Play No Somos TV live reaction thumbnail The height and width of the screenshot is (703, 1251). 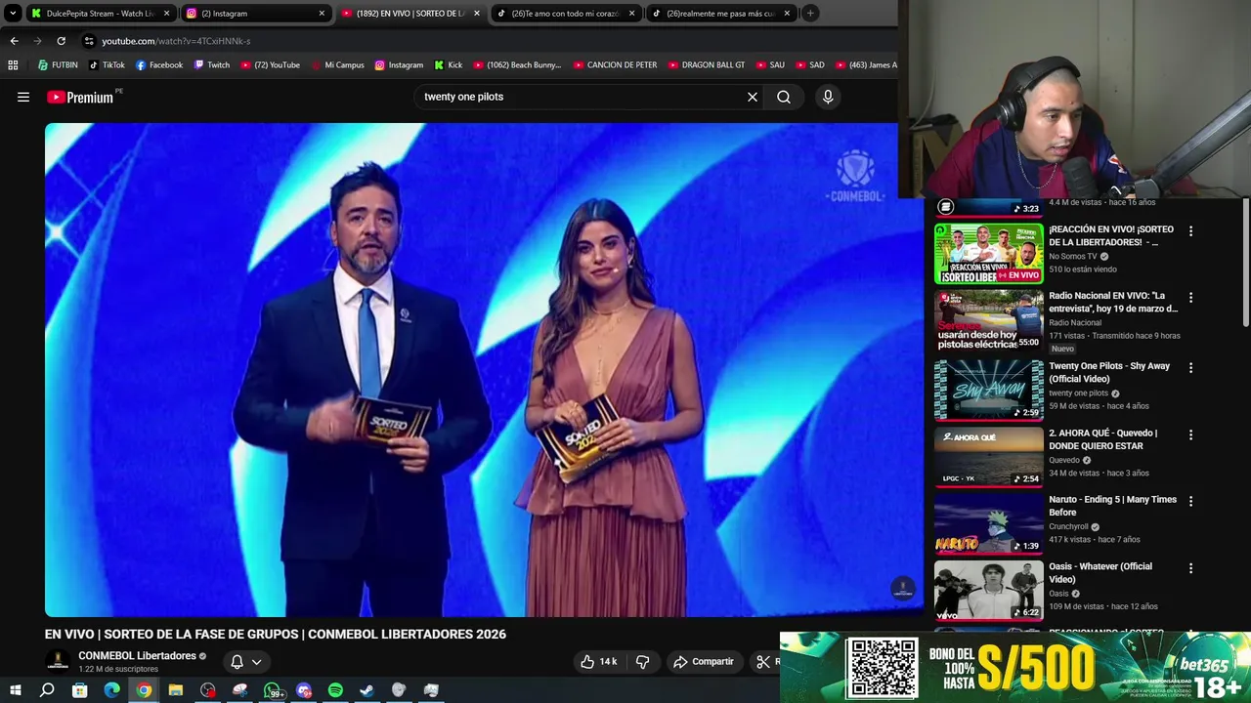coord(989,254)
